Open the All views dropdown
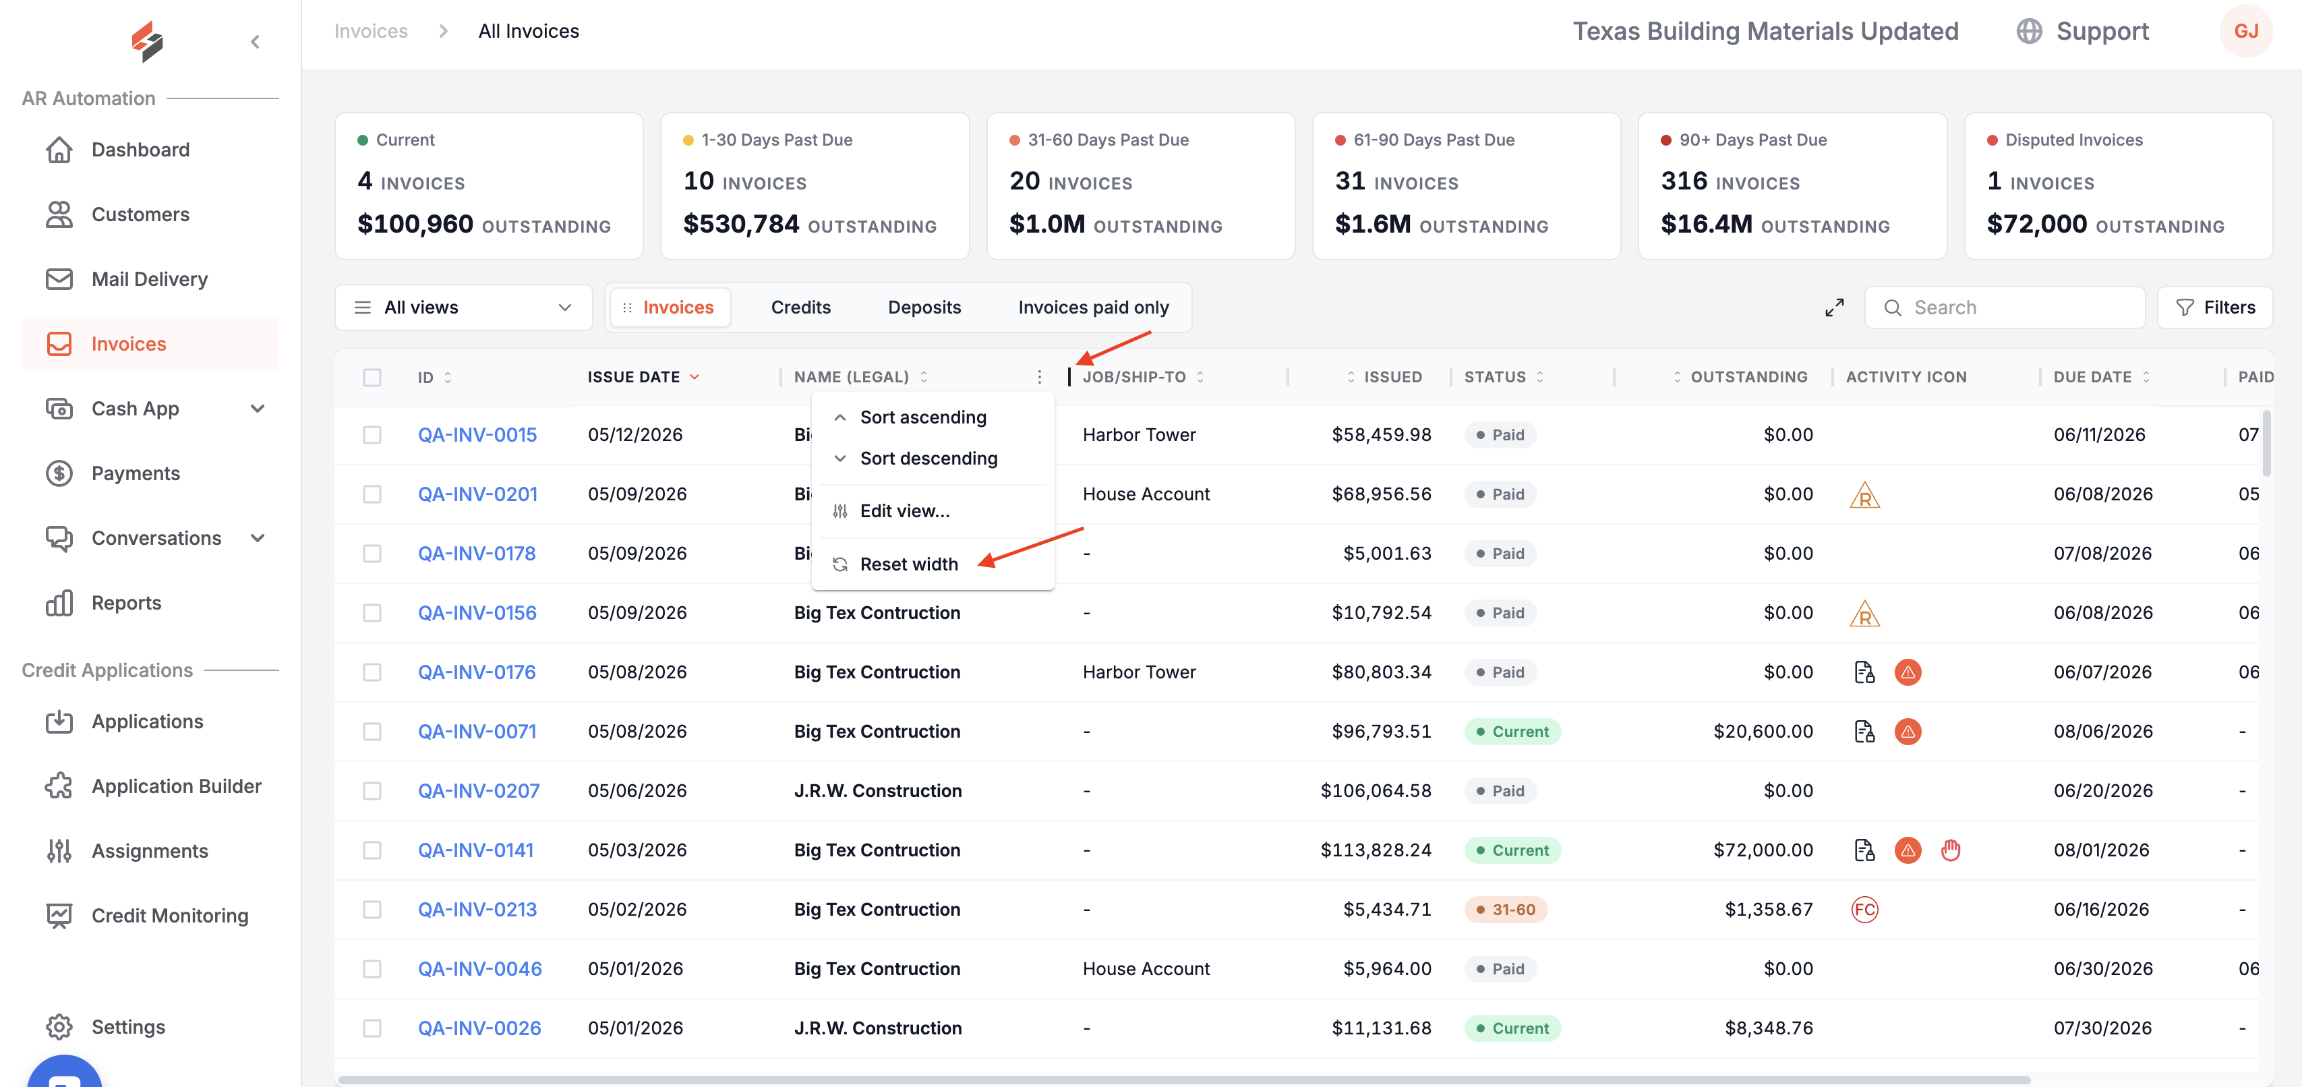Viewport: 2302px width, 1087px height. click(x=463, y=307)
